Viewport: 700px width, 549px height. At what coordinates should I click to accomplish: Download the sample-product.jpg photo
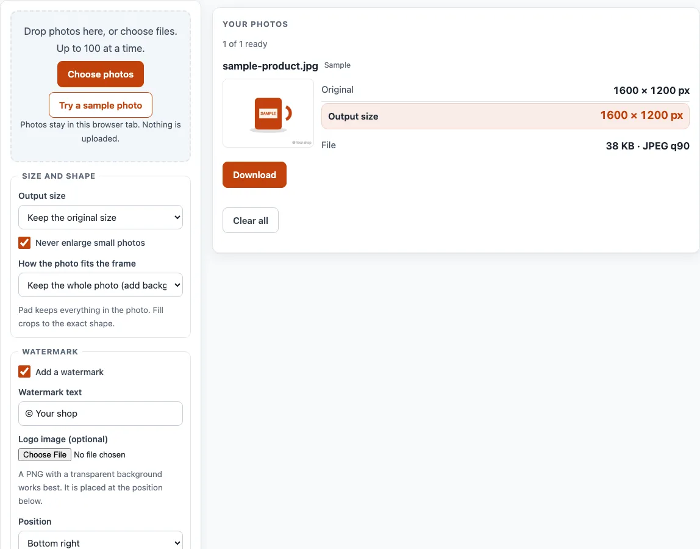pos(254,174)
